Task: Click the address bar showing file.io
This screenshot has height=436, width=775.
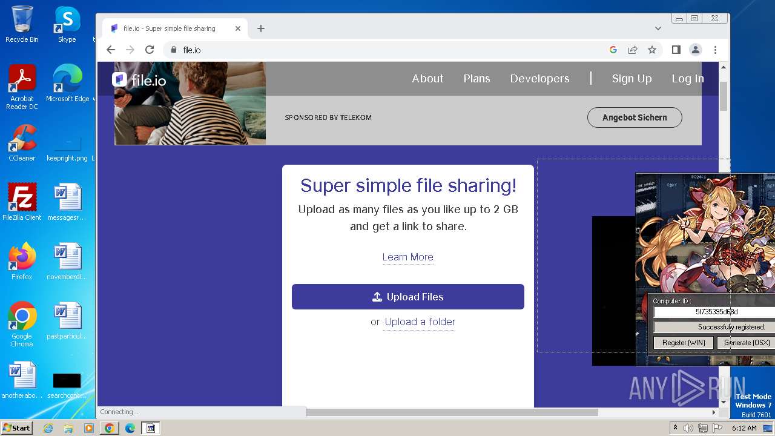Action: [387, 50]
